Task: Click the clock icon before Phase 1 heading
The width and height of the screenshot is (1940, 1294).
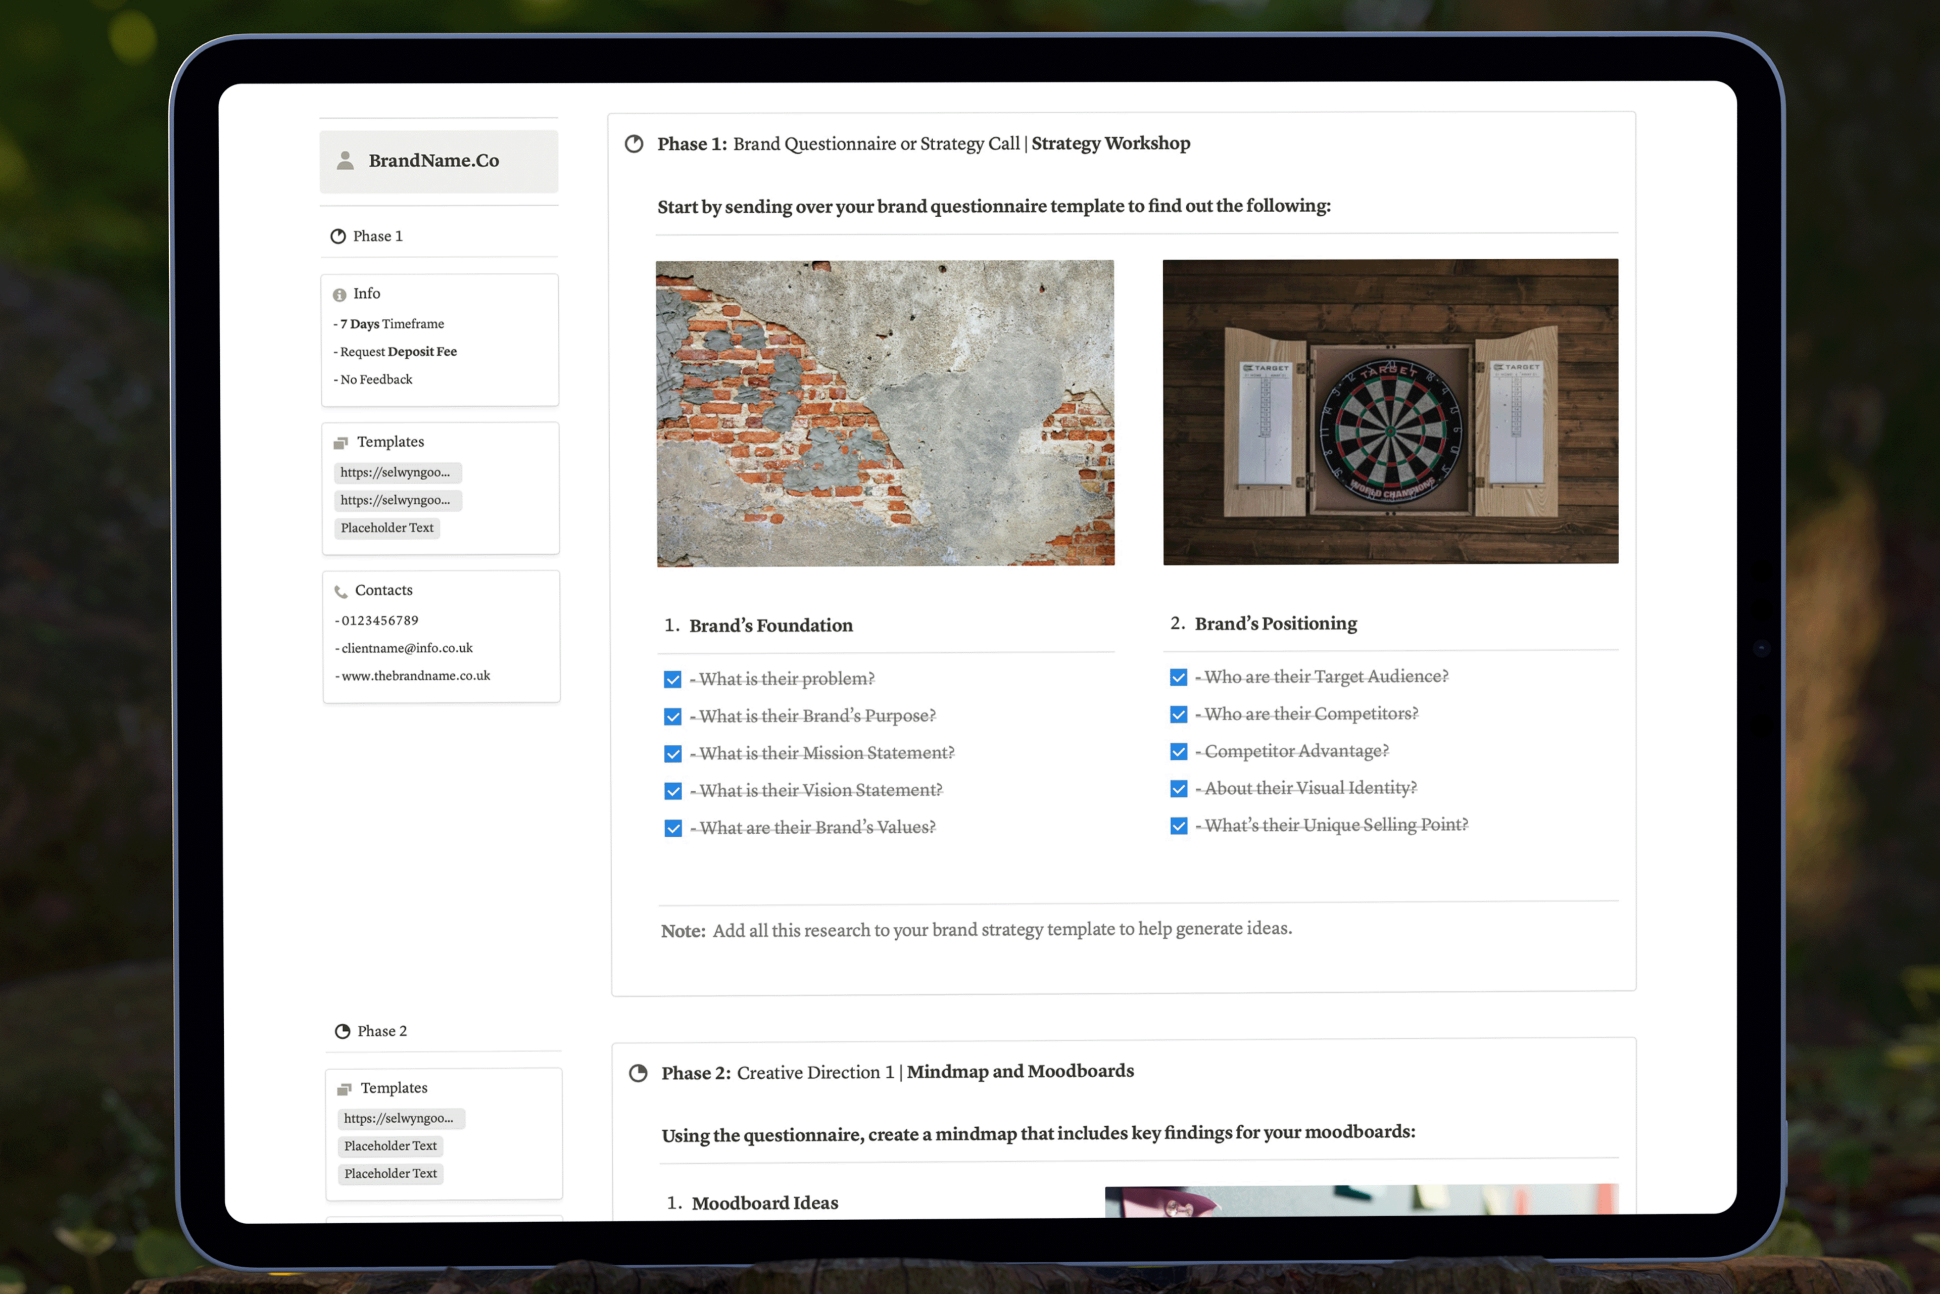Action: coord(634,143)
